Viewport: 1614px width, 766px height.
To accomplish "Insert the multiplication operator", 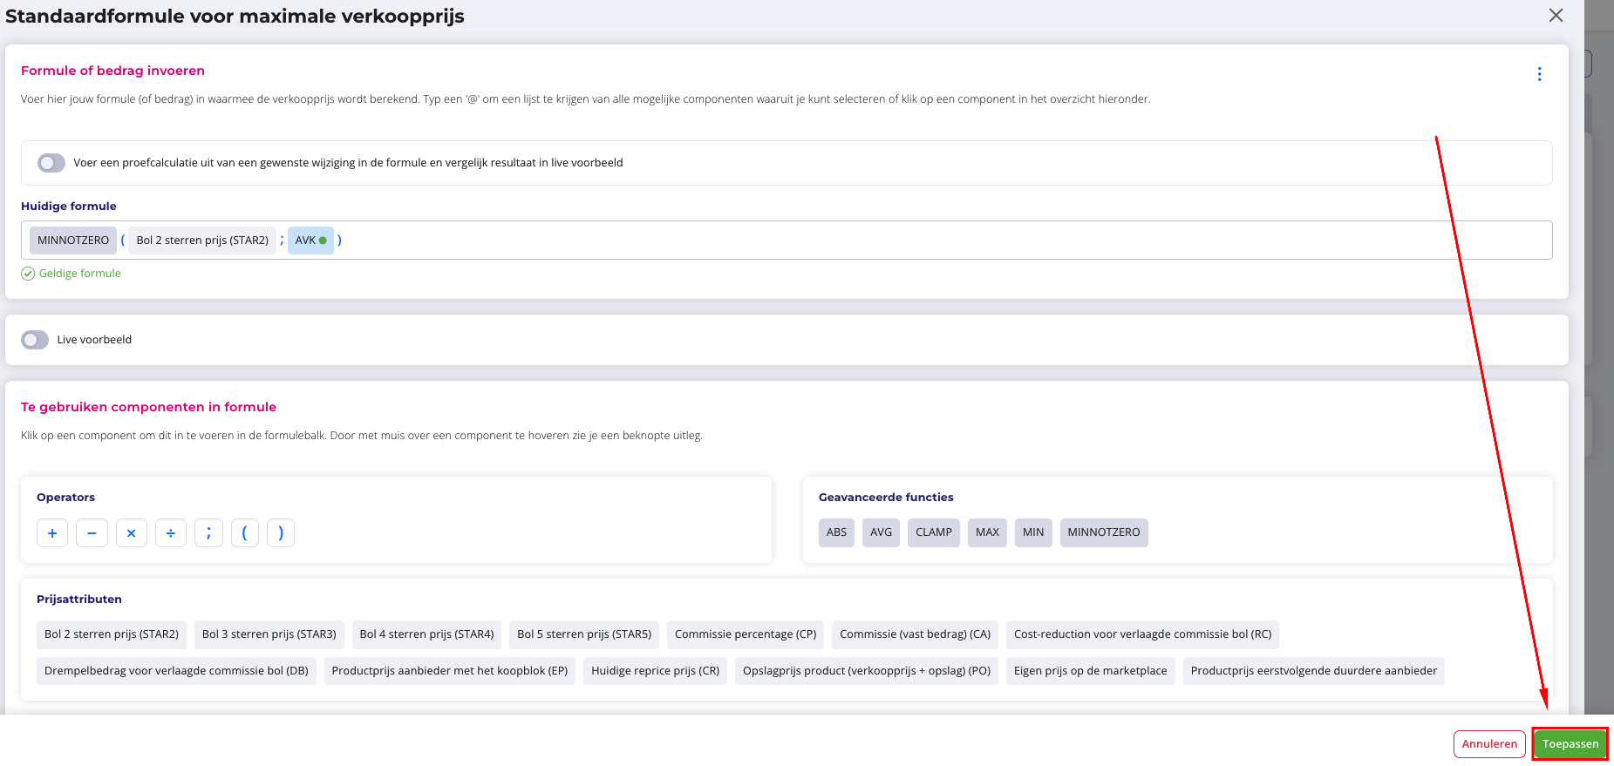I will click(131, 532).
